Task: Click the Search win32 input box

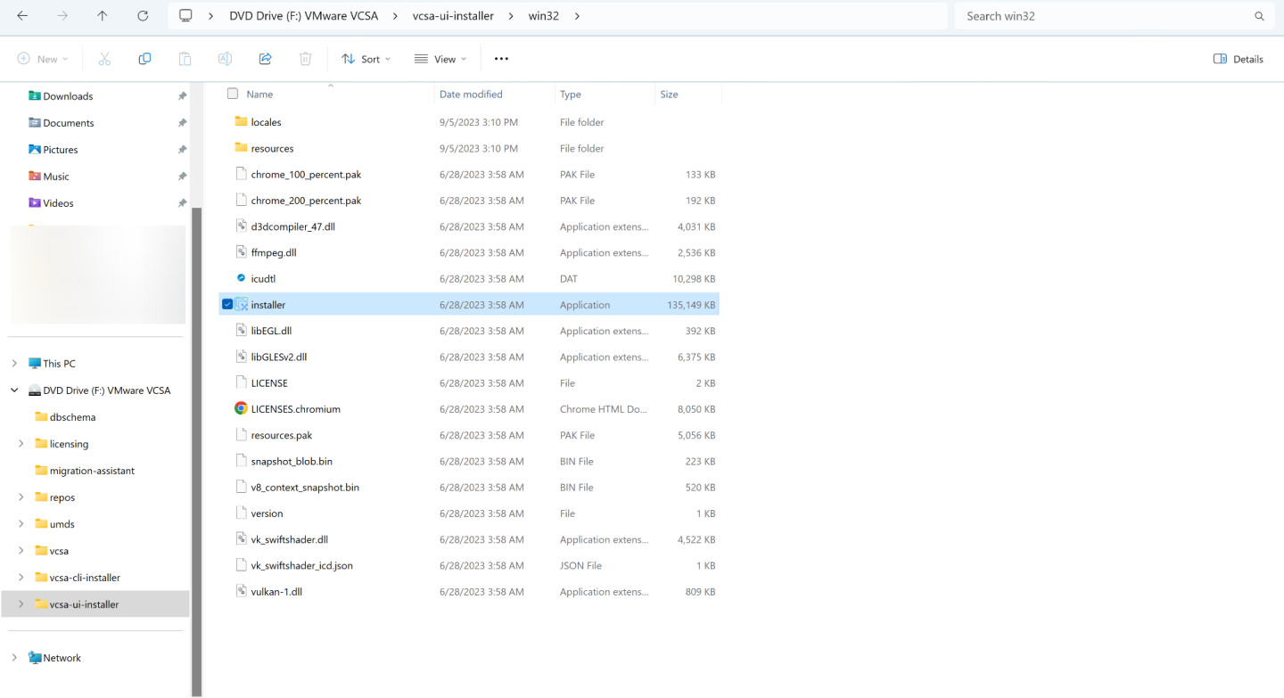Action: click(x=1106, y=16)
